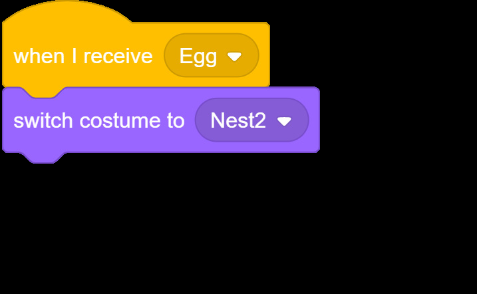Click the right edge of the yellow block
This screenshot has width=477, height=294.
pyautogui.click(x=269, y=55)
